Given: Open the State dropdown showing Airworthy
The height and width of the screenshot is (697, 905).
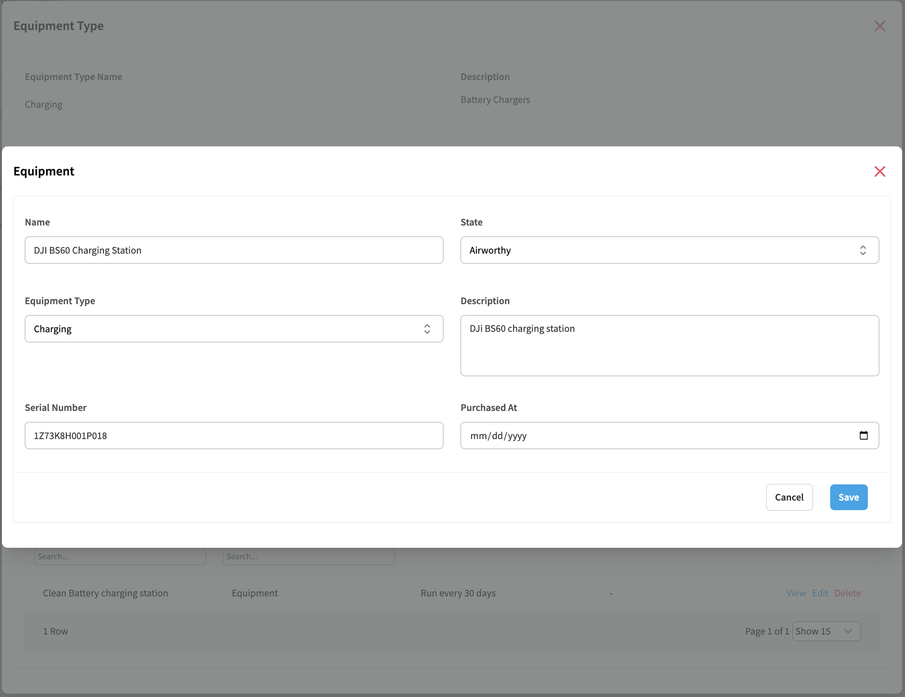Looking at the screenshot, I should tap(669, 250).
